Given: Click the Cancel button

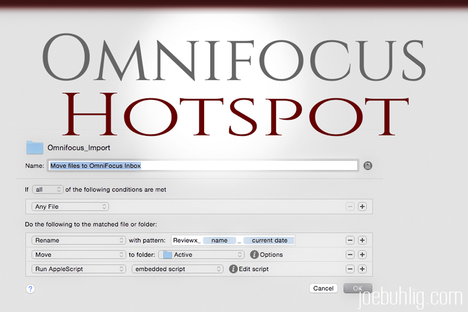Looking at the screenshot, I should tap(323, 288).
